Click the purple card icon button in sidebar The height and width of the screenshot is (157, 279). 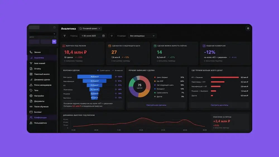click(x=54, y=42)
